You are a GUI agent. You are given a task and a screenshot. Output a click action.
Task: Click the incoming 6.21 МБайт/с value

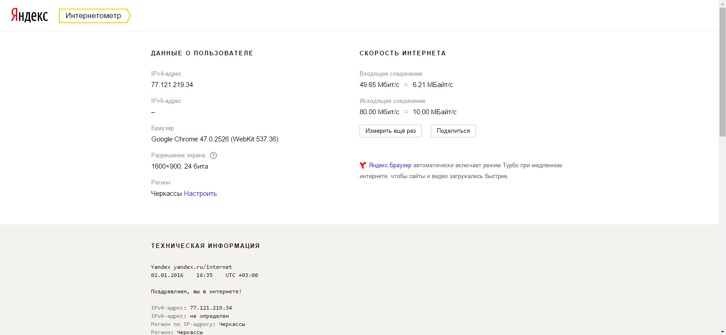coord(433,85)
